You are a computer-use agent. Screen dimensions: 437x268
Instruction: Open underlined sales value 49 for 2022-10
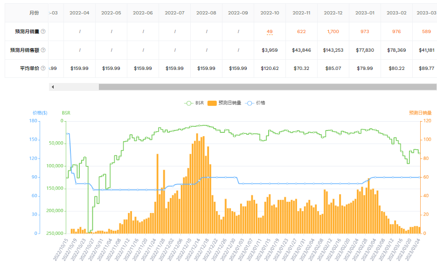click(x=270, y=32)
